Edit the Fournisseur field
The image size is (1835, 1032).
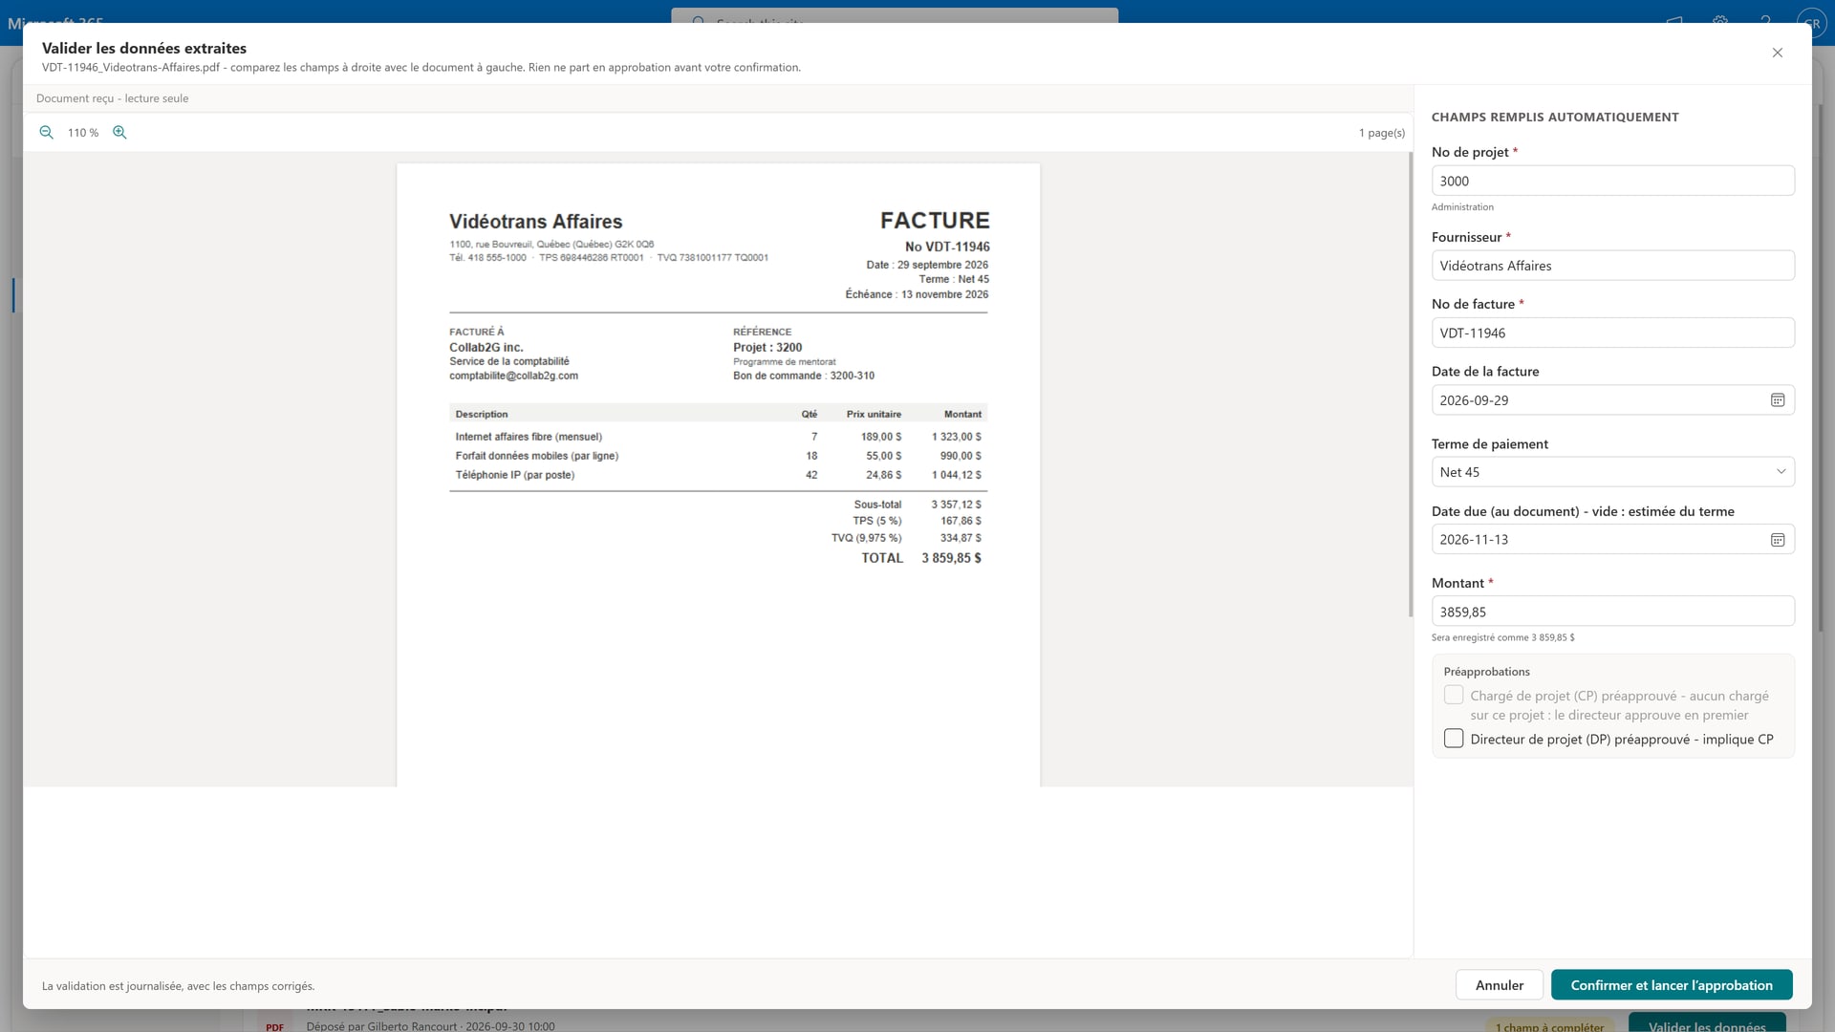click(x=1613, y=266)
